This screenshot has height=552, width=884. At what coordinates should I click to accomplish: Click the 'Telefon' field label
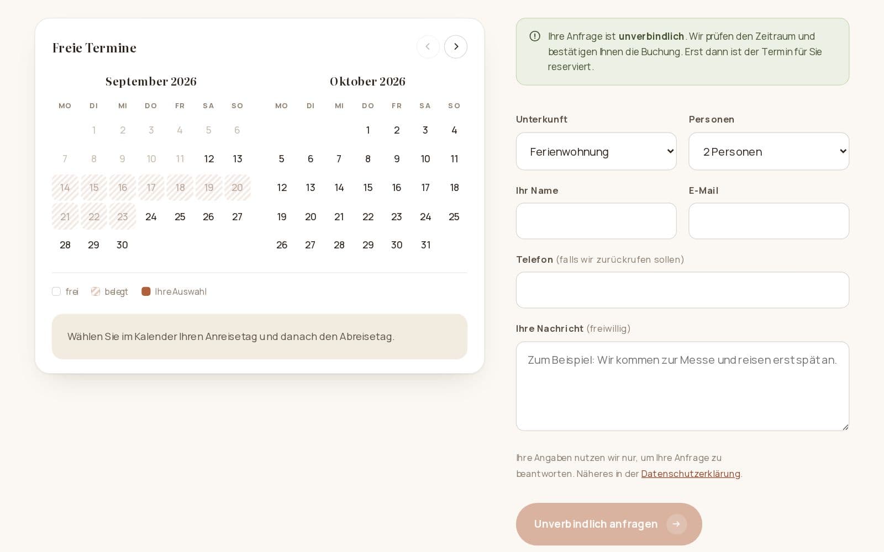click(534, 259)
